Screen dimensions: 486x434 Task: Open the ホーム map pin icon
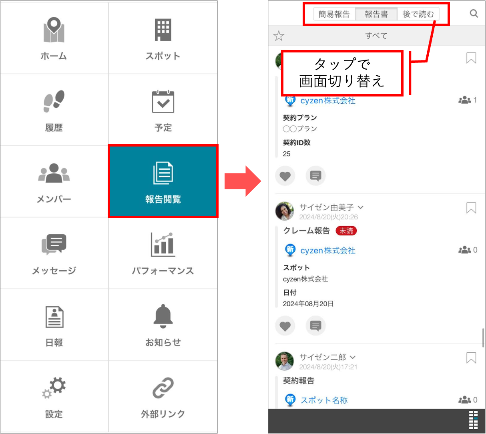coord(54,30)
